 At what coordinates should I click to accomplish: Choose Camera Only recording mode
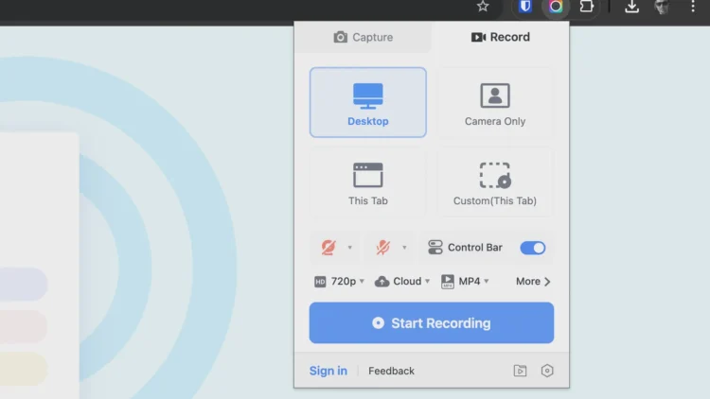[494, 102]
